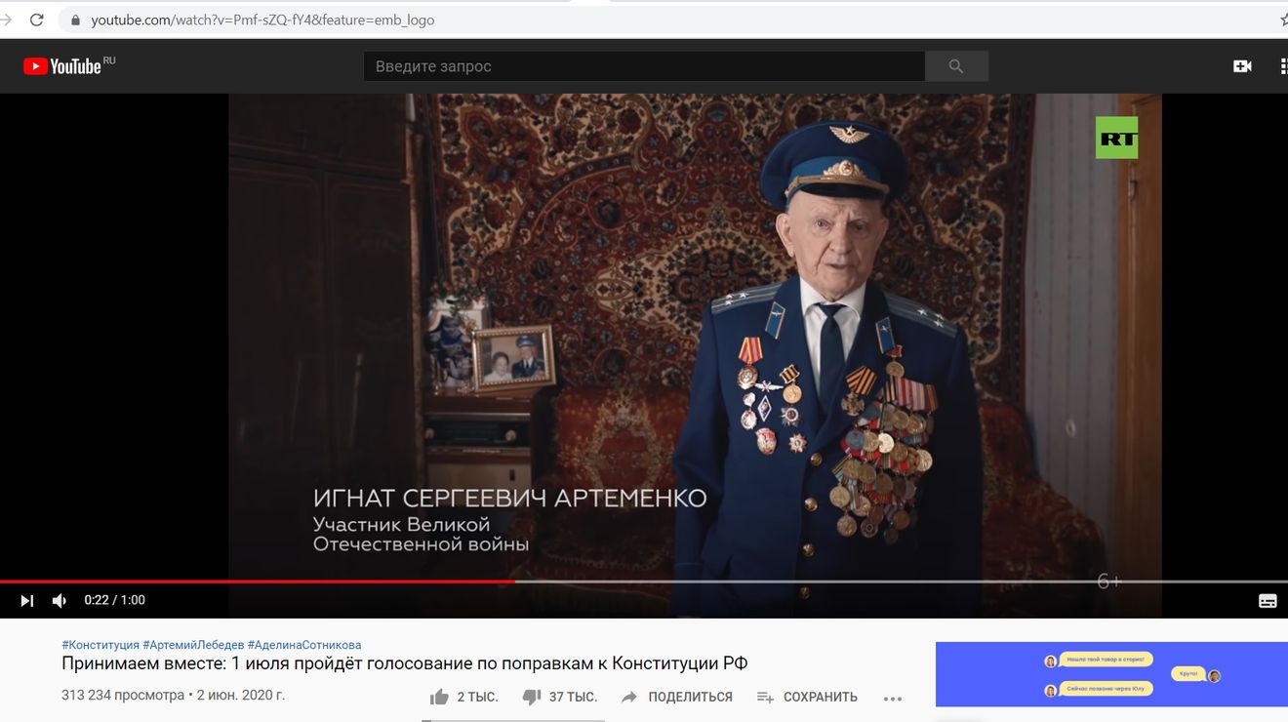The height and width of the screenshot is (722, 1288).
Task: Play the next video with skip button
Action: tap(27, 601)
